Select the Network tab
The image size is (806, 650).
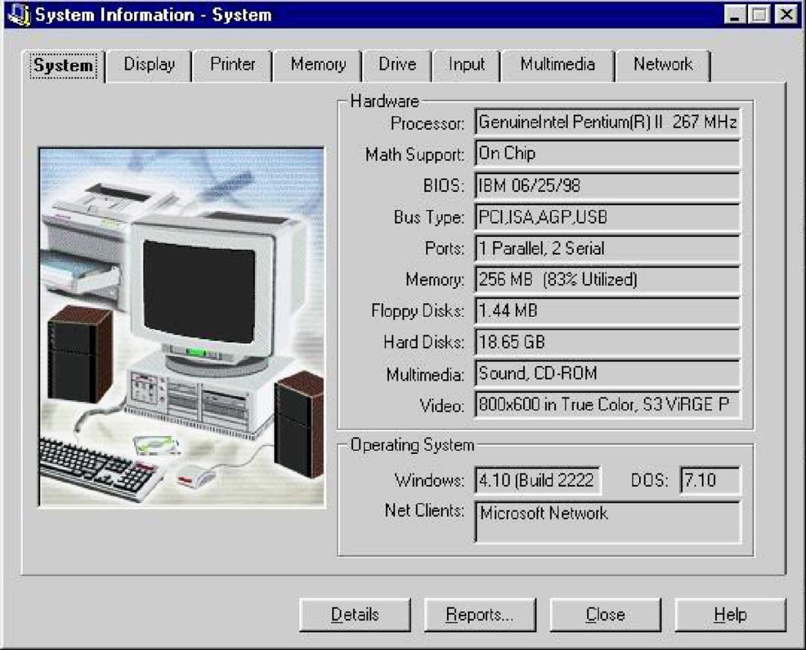(662, 65)
